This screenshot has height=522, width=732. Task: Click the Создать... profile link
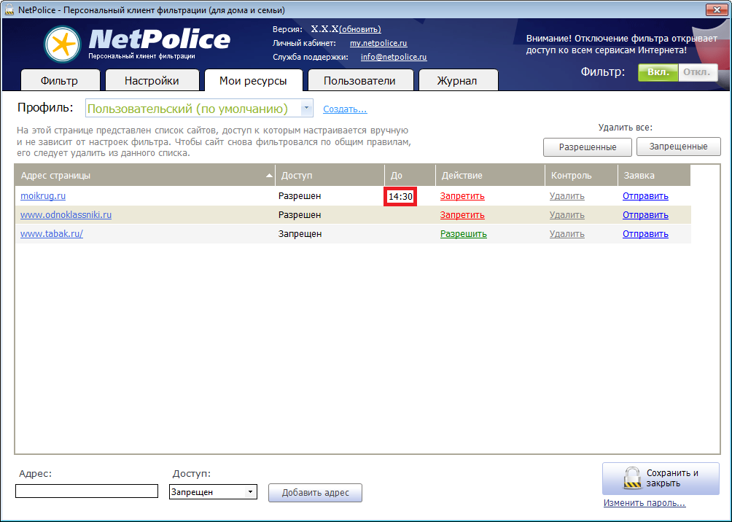point(345,109)
